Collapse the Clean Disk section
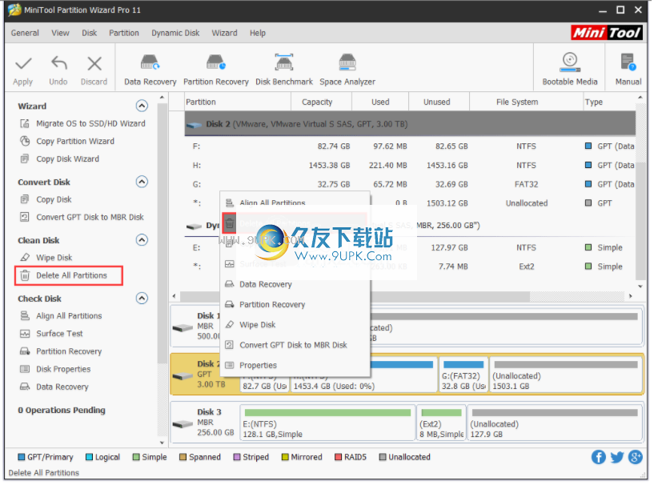Viewport: 654px width, 485px height. point(142,240)
